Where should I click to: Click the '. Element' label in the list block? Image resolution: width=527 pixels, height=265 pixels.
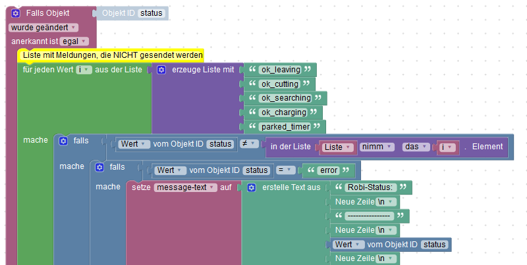pyautogui.click(x=484, y=147)
